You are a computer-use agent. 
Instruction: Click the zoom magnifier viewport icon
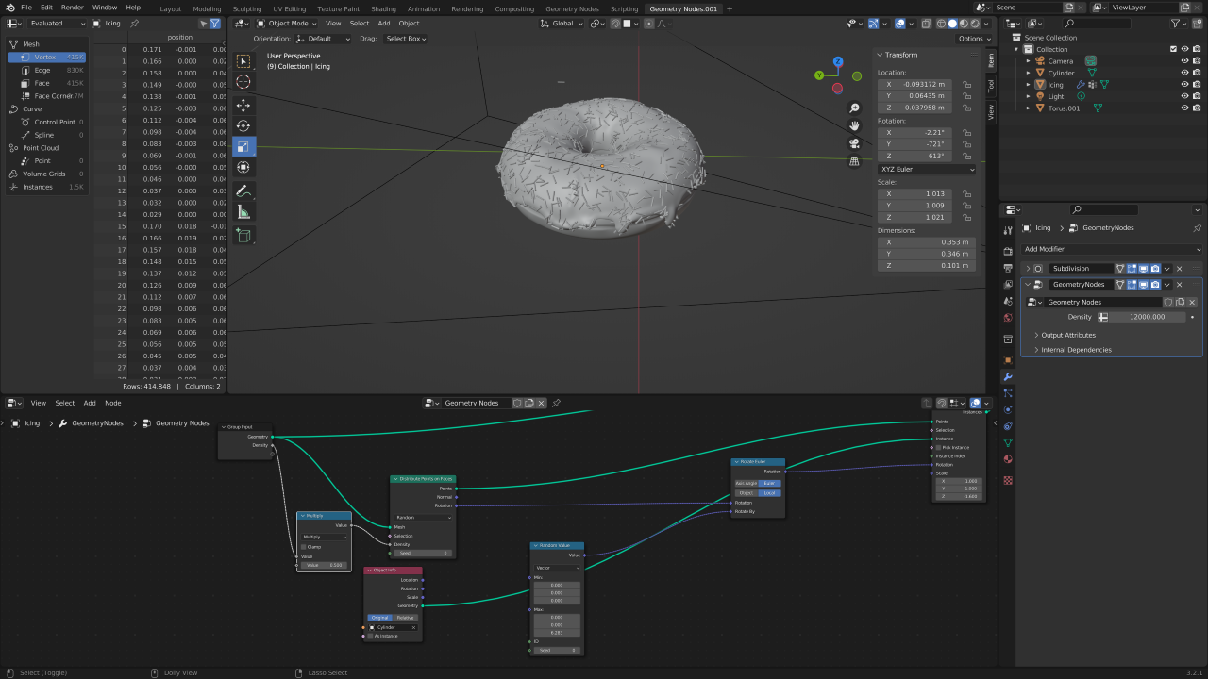click(854, 108)
